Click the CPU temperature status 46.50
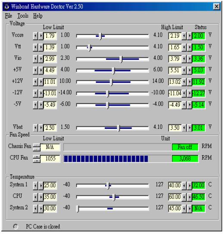The image size is (223, 234). coord(198,197)
